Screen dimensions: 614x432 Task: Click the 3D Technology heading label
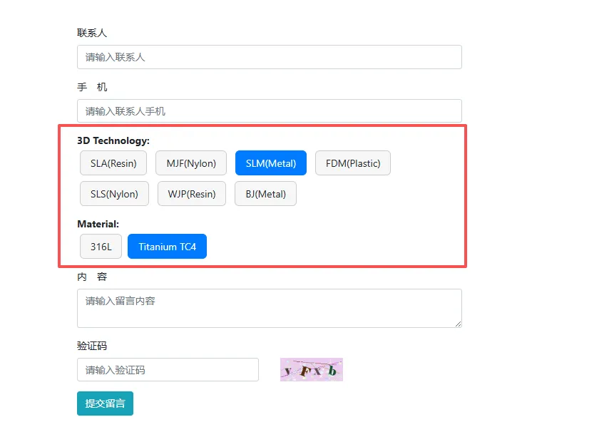click(x=113, y=140)
